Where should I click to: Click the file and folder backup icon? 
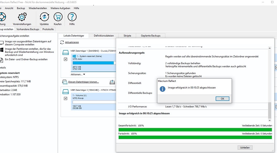1,60
